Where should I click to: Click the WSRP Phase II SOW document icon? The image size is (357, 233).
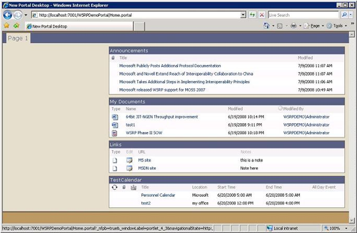pyautogui.click(x=114, y=133)
